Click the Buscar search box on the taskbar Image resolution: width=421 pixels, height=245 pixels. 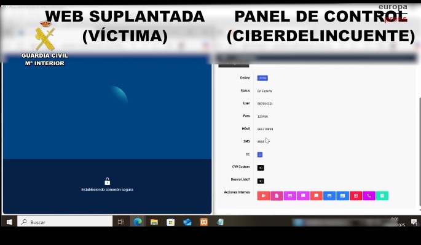point(65,222)
